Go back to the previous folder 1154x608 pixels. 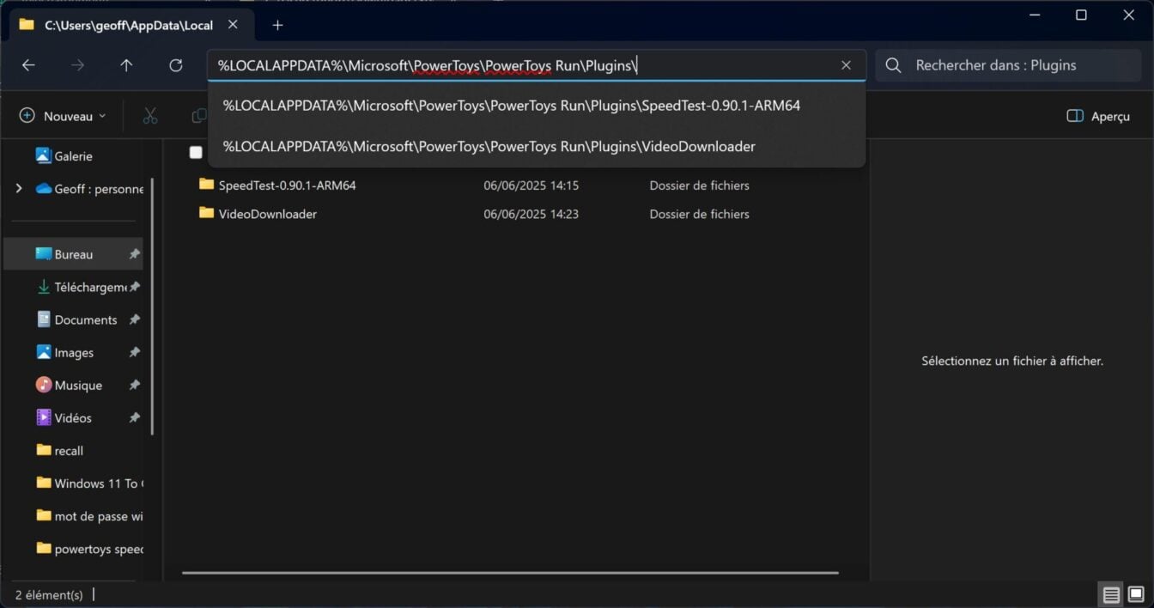(28, 65)
